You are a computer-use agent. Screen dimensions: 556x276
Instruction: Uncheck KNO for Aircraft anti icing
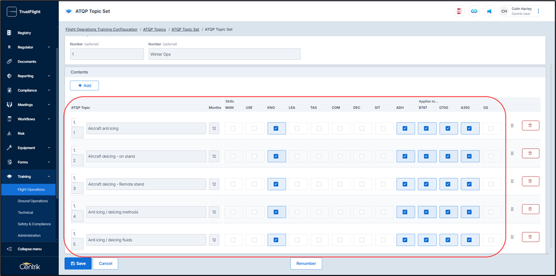tap(276, 128)
